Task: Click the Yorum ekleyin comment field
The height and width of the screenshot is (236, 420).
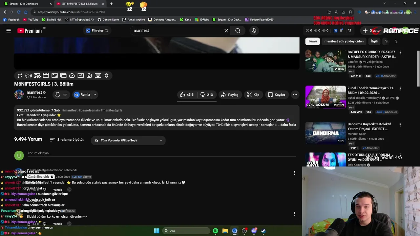Action: tap(161, 153)
